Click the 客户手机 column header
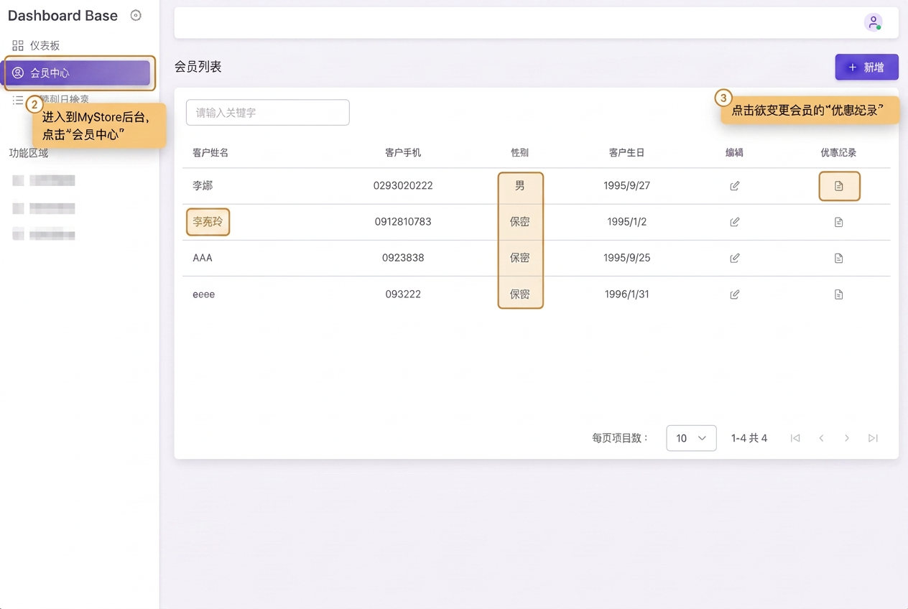This screenshot has height=609, width=908. point(403,152)
